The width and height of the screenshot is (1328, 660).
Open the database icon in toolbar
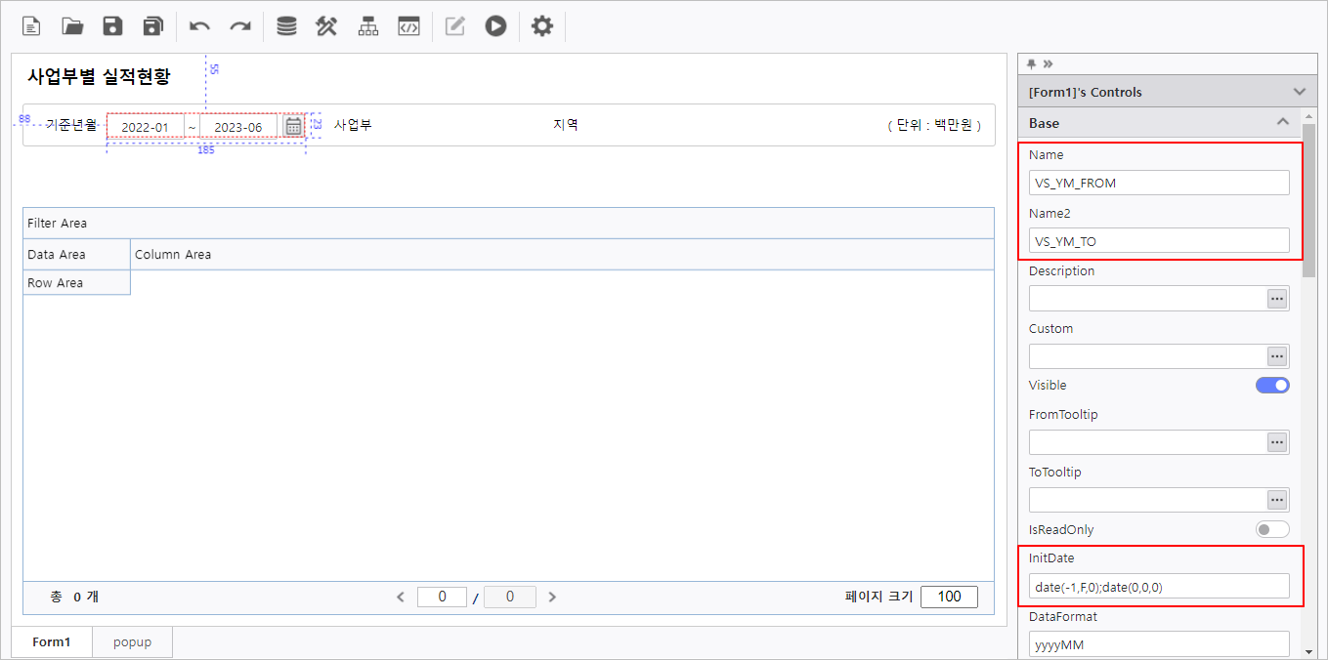[x=286, y=26]
